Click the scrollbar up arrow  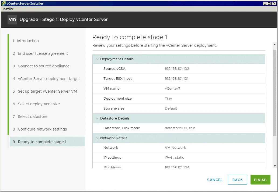[275, 45]
